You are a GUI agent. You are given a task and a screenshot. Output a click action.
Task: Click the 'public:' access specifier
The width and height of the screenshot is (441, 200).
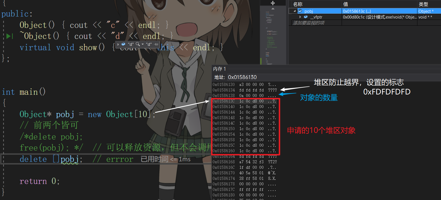pyautogui.click(x=17, y=14)
